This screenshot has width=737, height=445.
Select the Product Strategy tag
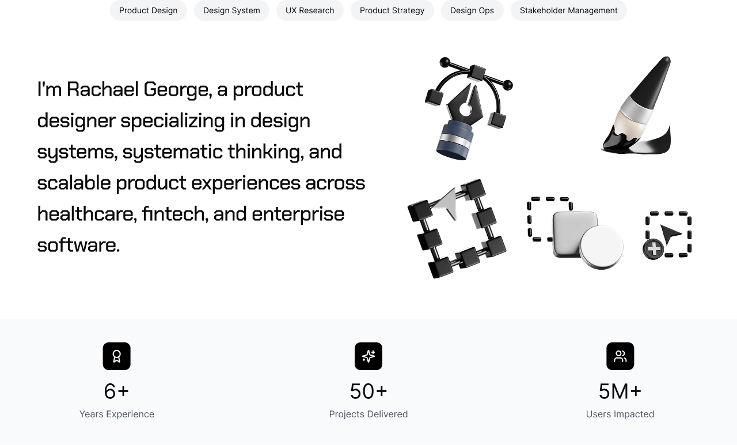coord(392,10)
